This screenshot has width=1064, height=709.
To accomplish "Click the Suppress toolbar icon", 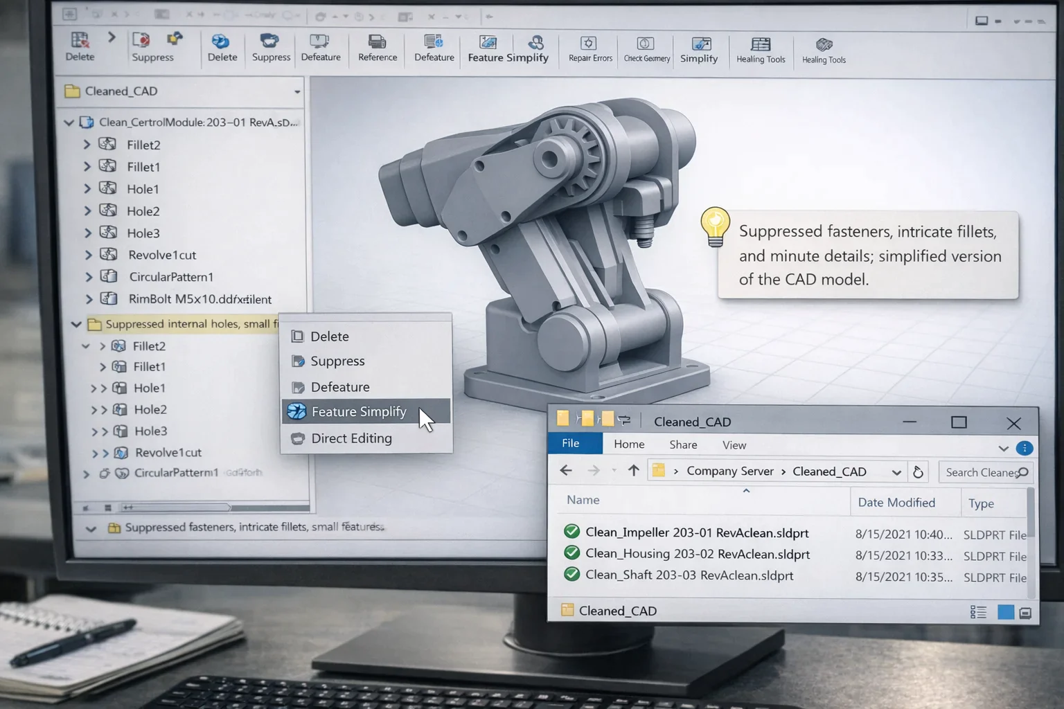I will [x=270, y=48].
